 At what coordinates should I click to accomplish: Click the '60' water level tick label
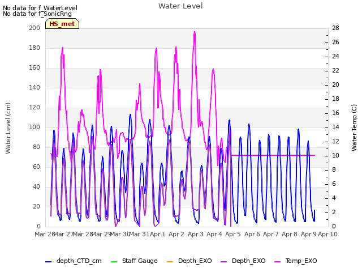(36, 167)
